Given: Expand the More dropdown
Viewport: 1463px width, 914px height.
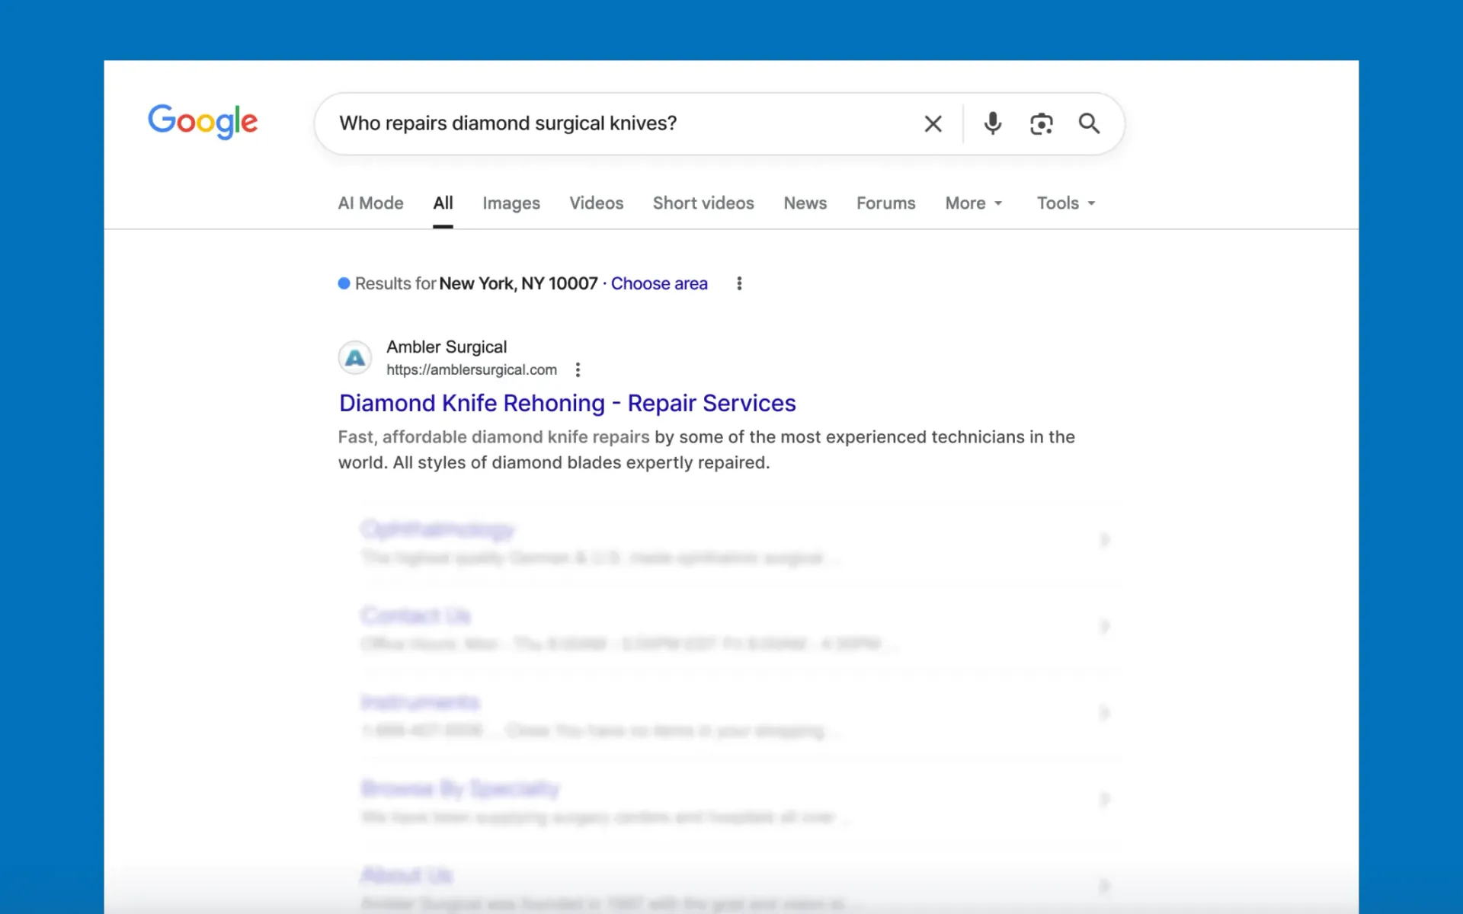Looking at the screenshot, I should (x=974, y=203).
